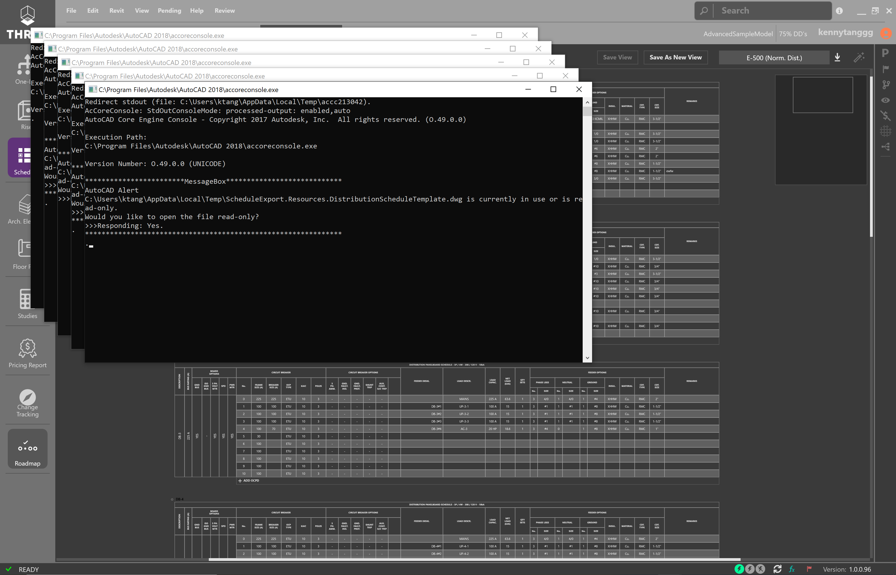Click the UP-3-3 load description cell
Screen dimensions: 896x575
point(464,421)
